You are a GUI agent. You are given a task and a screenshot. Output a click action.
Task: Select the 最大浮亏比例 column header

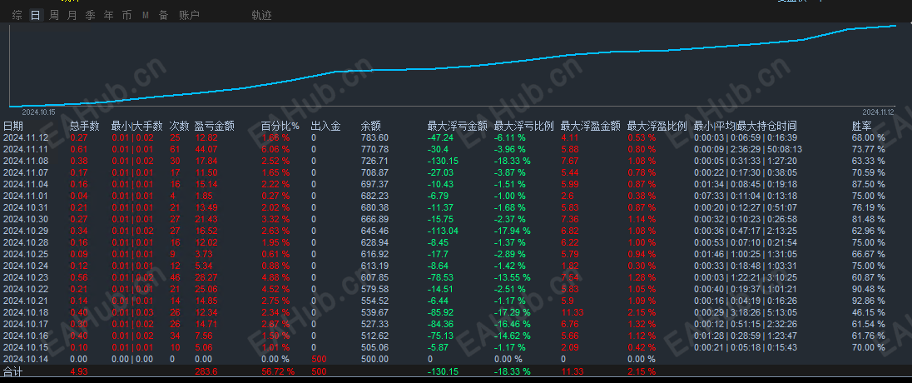coord(524,126)
